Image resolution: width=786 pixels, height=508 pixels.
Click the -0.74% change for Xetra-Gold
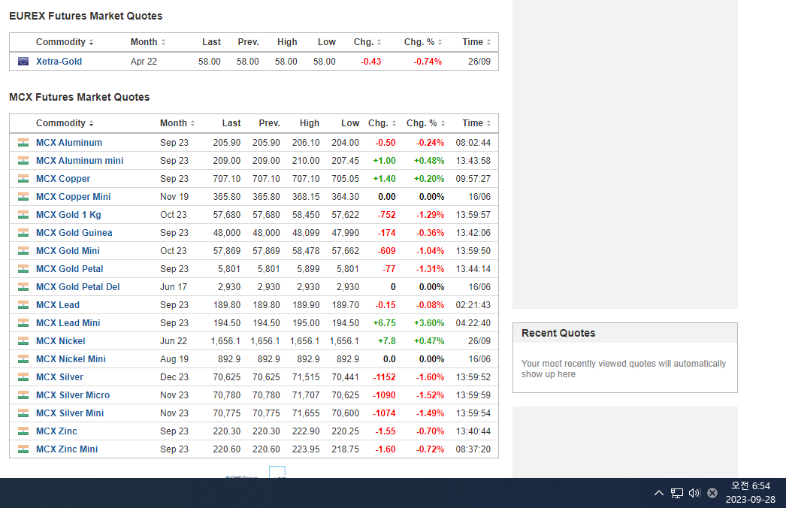point(428,61)
